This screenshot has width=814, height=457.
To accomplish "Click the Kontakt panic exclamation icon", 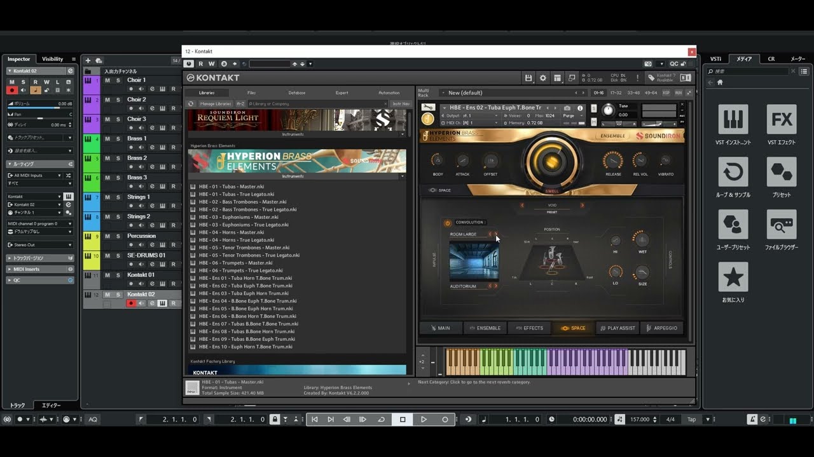I will pyautogui.click(x=637, y=77).
